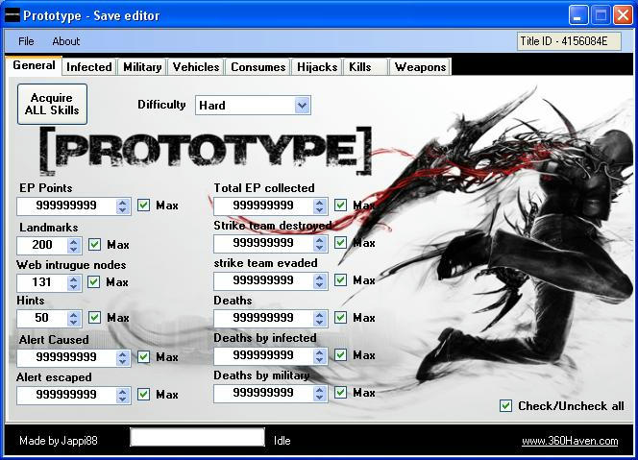Click the Total EP collected input field
The height and width of the screenshot is (460, 638).
coord(263,206)
